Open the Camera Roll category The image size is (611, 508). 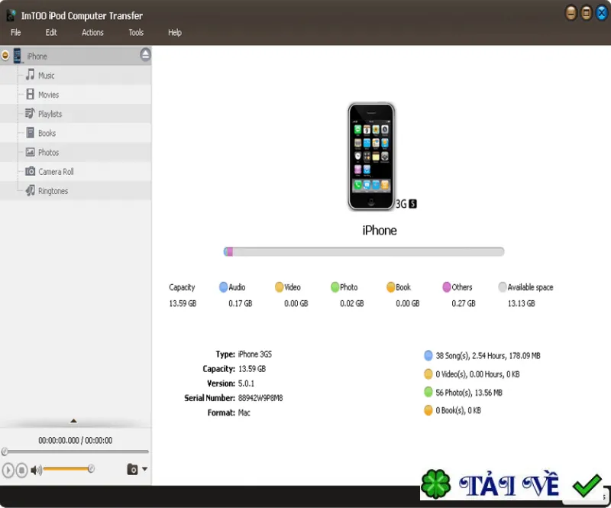(76, 172)
